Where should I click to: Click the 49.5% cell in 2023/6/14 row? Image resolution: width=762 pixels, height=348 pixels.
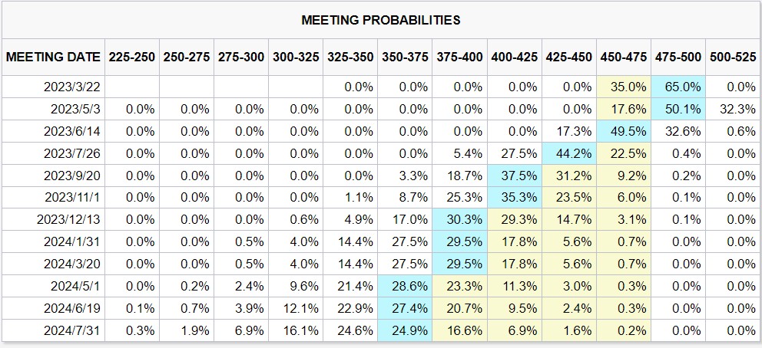coord(624,132)
